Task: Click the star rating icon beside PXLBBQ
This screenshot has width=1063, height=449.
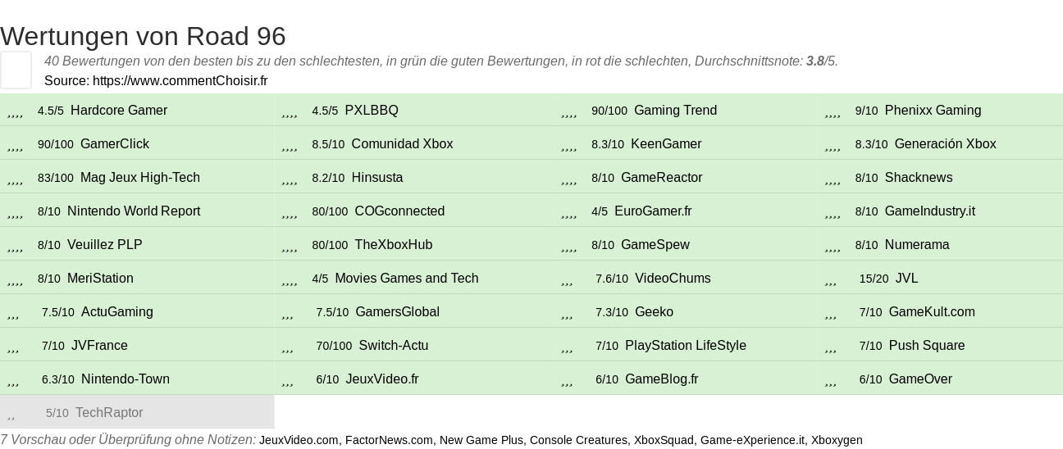Action: click(x=289, y=111)
